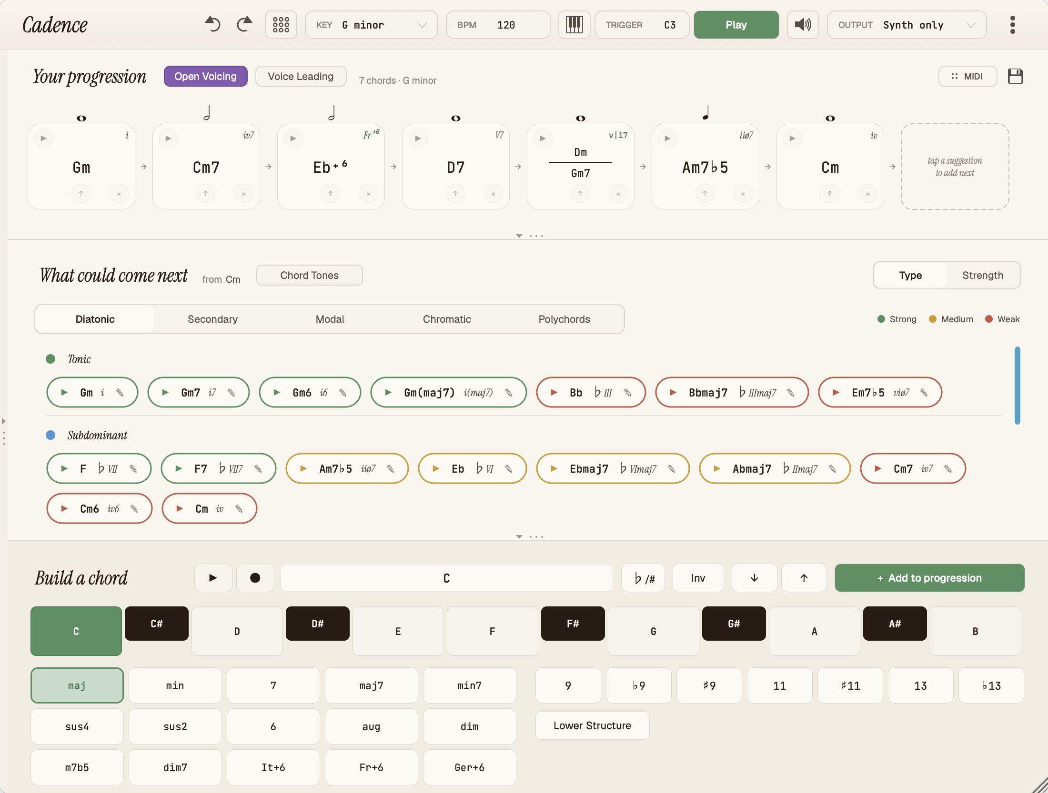Remove the Dm over Gm7 card
The image size is (1048, 793).
point(618,194)
